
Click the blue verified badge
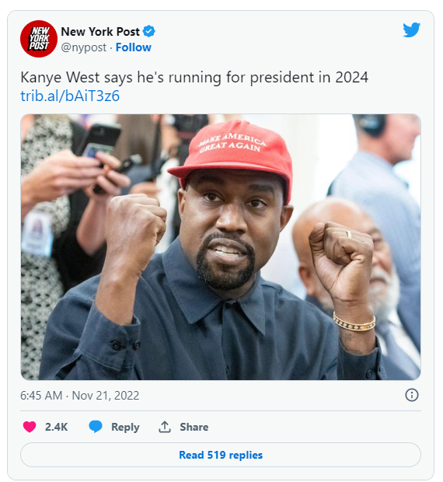[x=149, y=31]
